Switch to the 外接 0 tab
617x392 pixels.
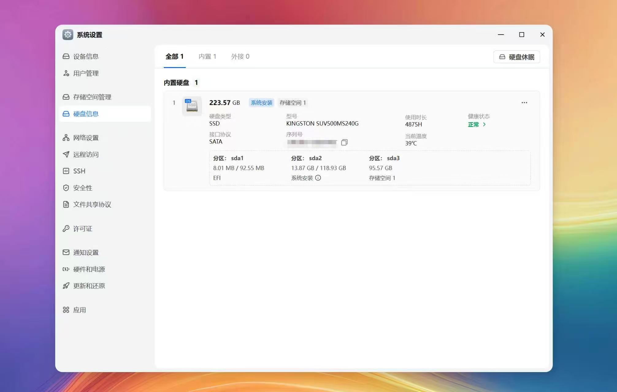240,57
